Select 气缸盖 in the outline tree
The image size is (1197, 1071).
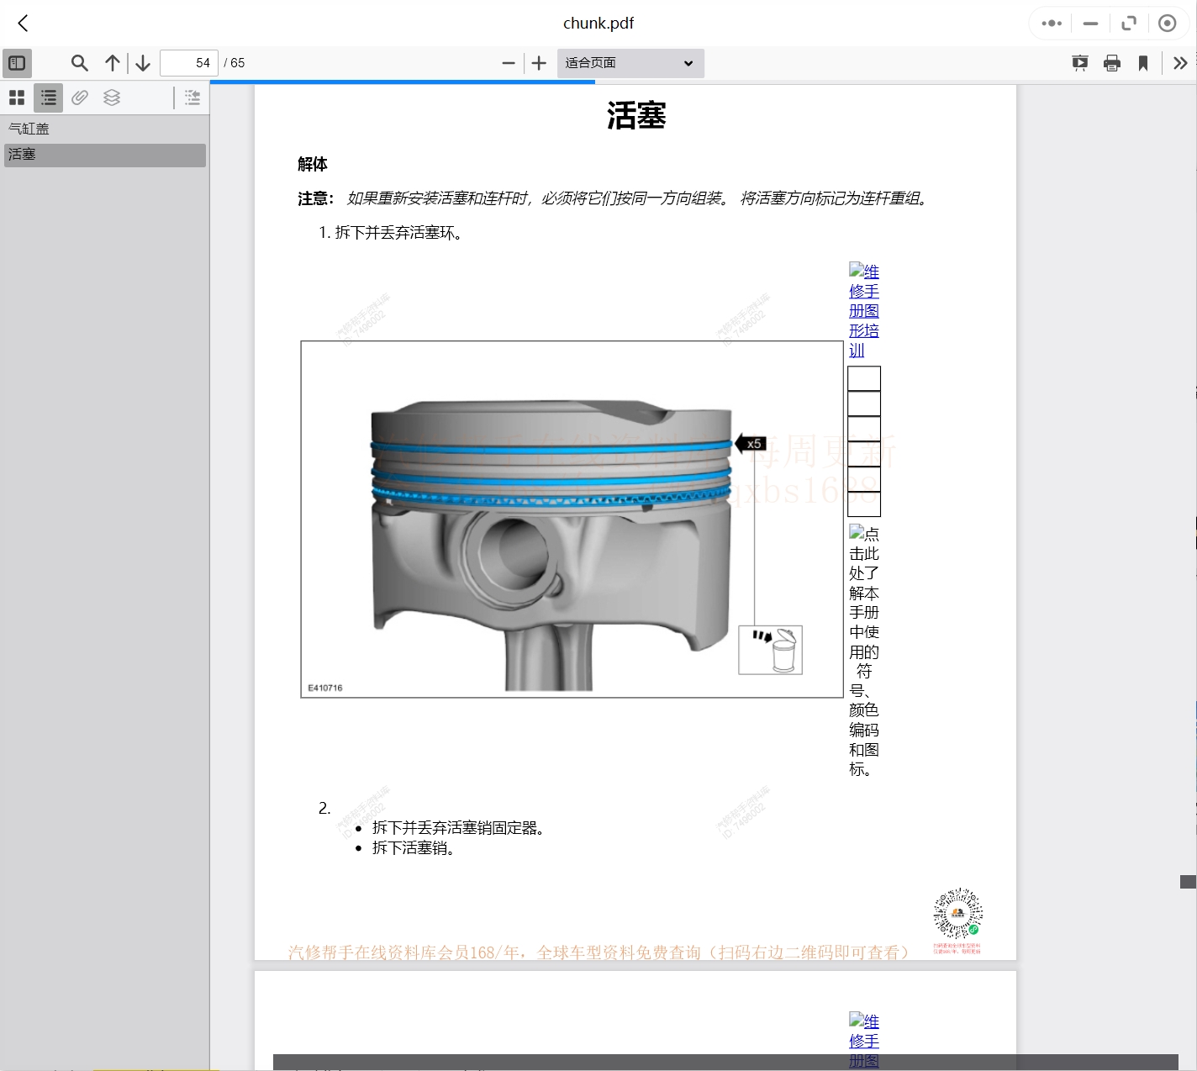point(29,129)
